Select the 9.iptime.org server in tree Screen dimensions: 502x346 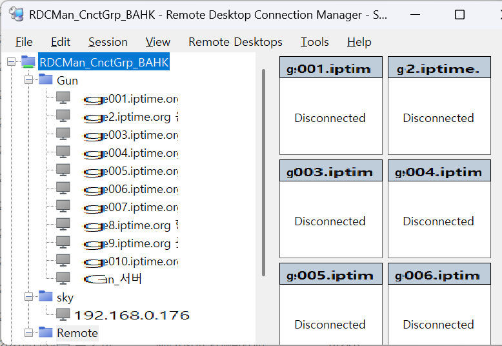(130, 244)
